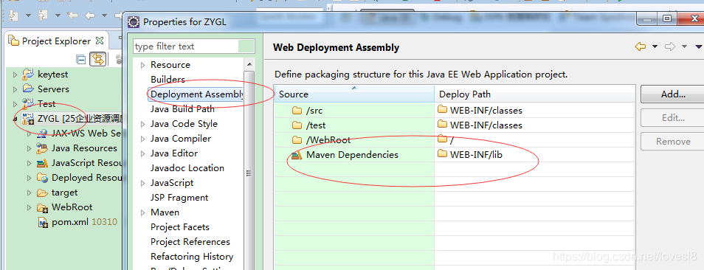This screenshot has height=270, width=704.
Task: Click the JavaScript Resources icon
Action: 42,163
